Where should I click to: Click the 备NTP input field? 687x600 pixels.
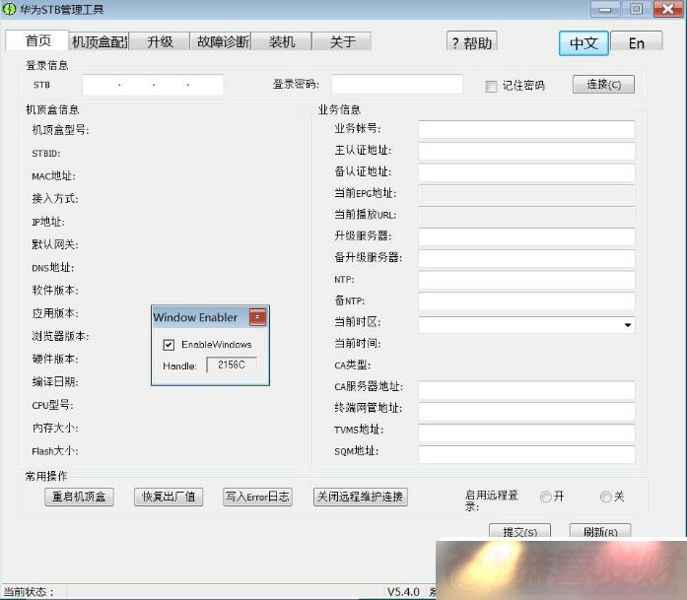coord(526,301)
